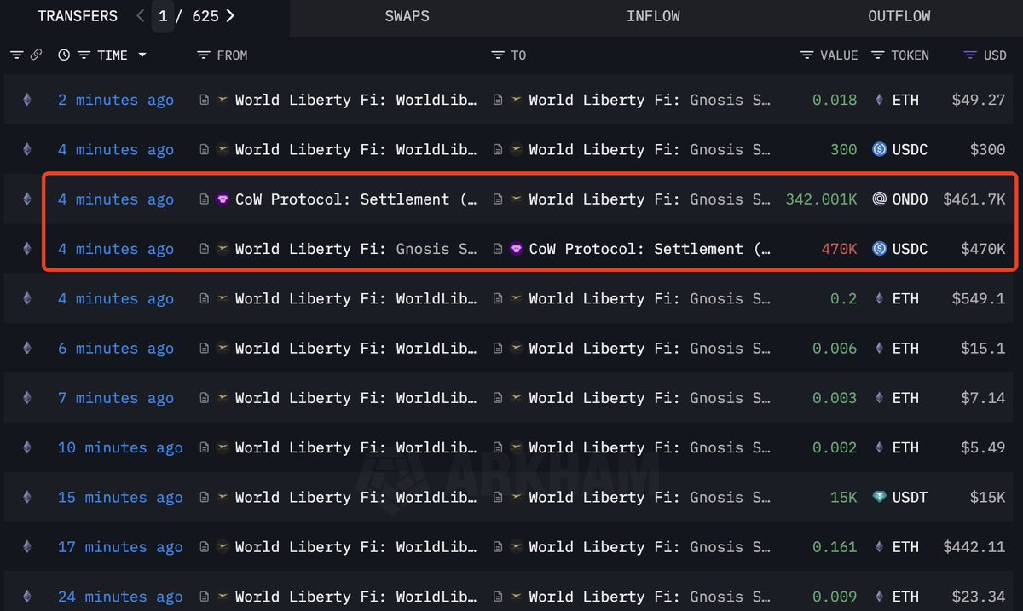Open the FROM column filter
This screenshot has height=611, width=1023.
[x=203, y=55]
